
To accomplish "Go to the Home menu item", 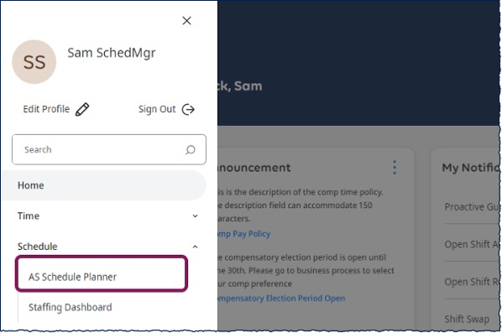I will click(x=103, y=185).
